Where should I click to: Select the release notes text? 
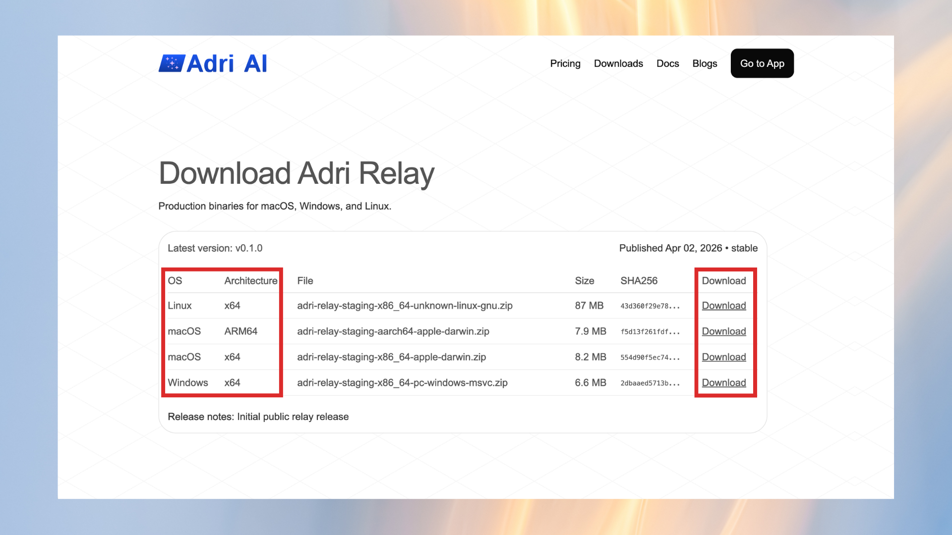click(x=258, y=417)
